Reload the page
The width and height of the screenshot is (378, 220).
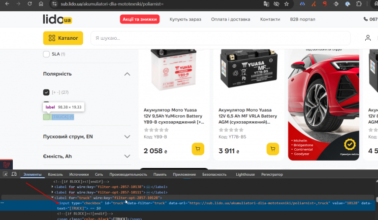[x=30, y=4]
